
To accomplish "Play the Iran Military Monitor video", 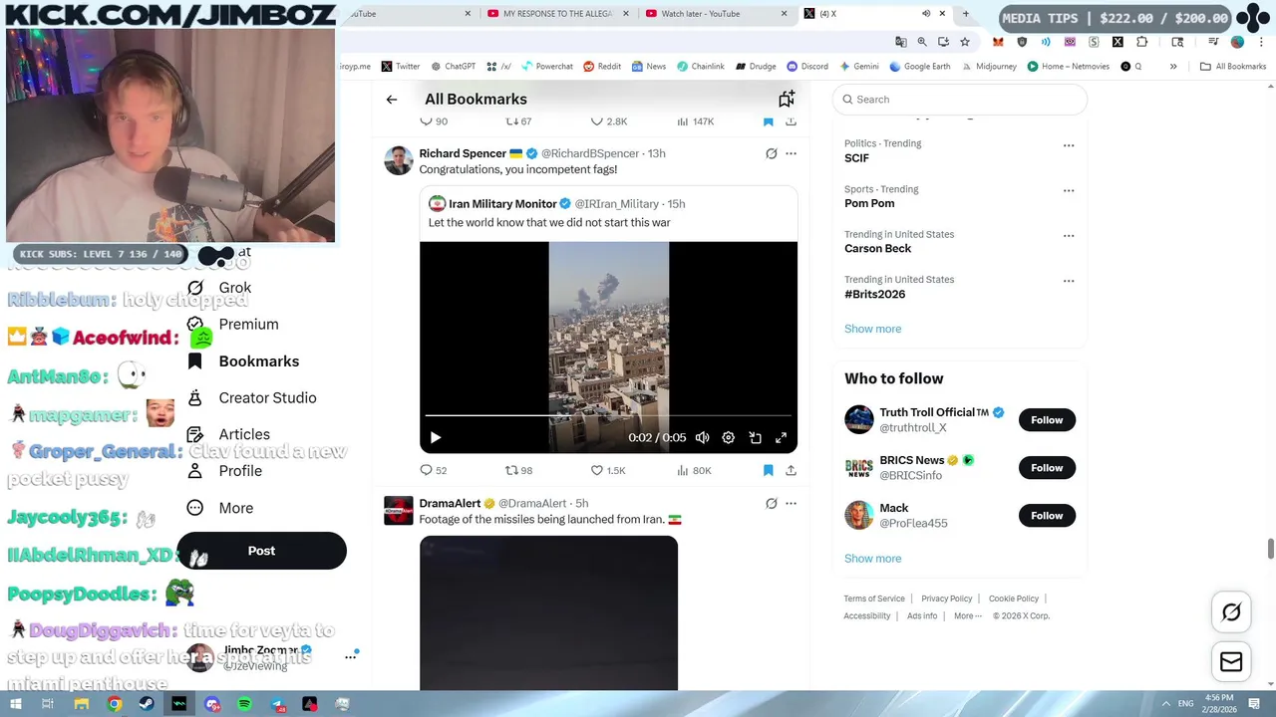I will 435,437.
